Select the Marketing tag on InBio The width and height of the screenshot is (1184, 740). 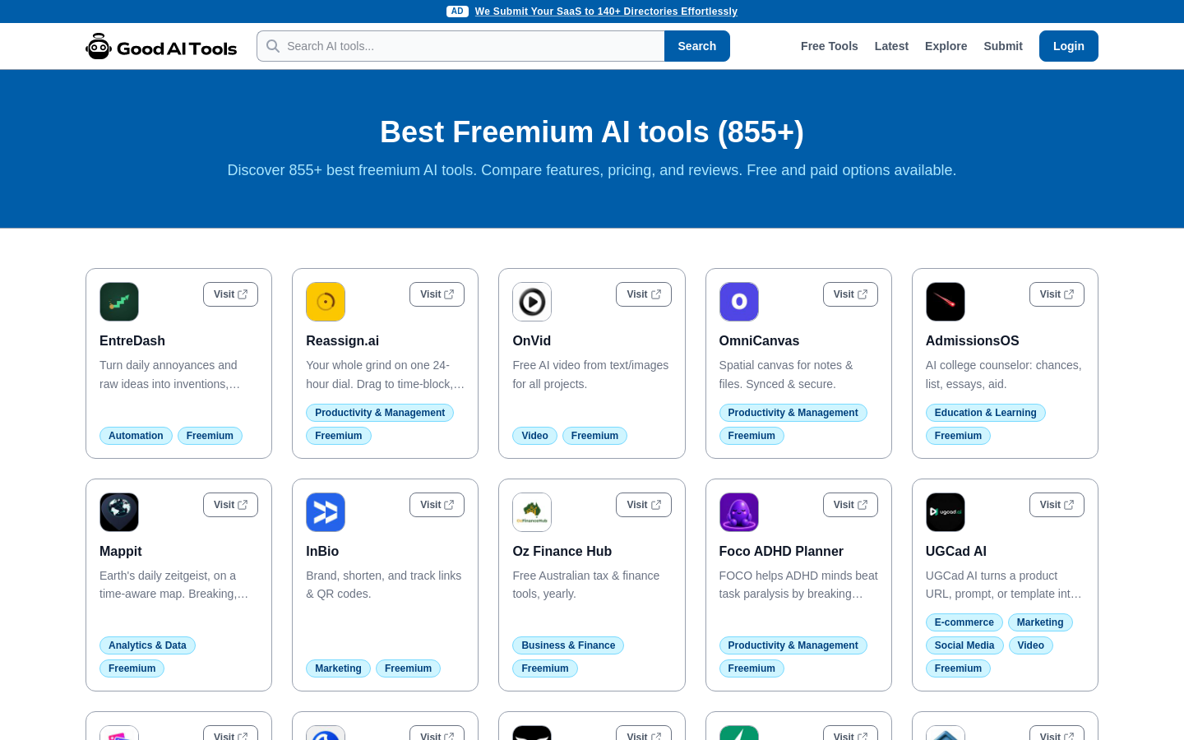338,668
